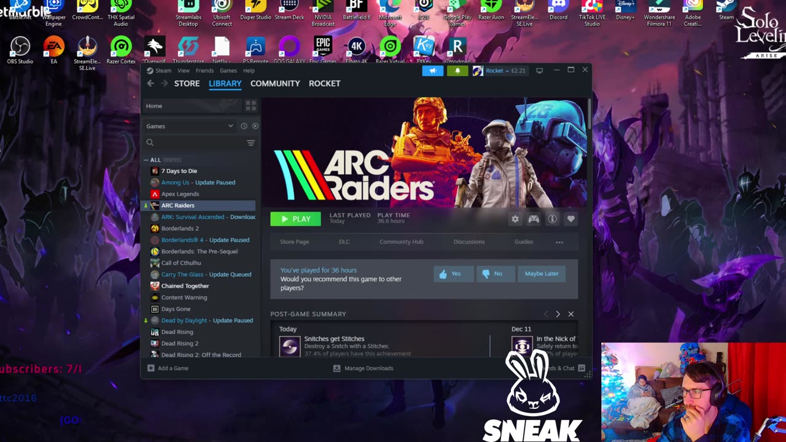Toggle ready-to-play filter icon
This screenshot has width=786, height=442.
[x=255, y=126]
